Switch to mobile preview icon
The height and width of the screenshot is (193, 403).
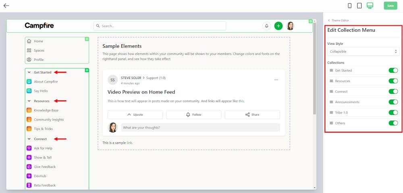(349, 6)
